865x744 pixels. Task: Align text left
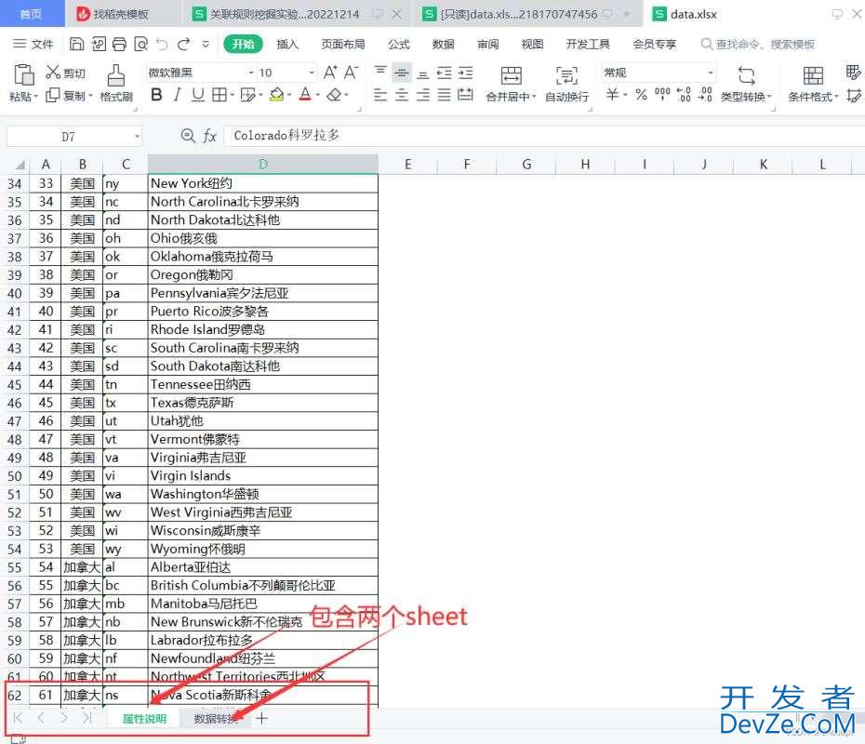380,96
